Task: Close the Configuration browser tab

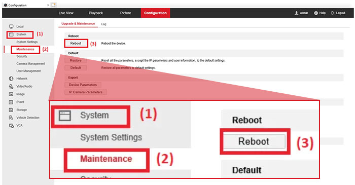Action: tap(48, 5)
